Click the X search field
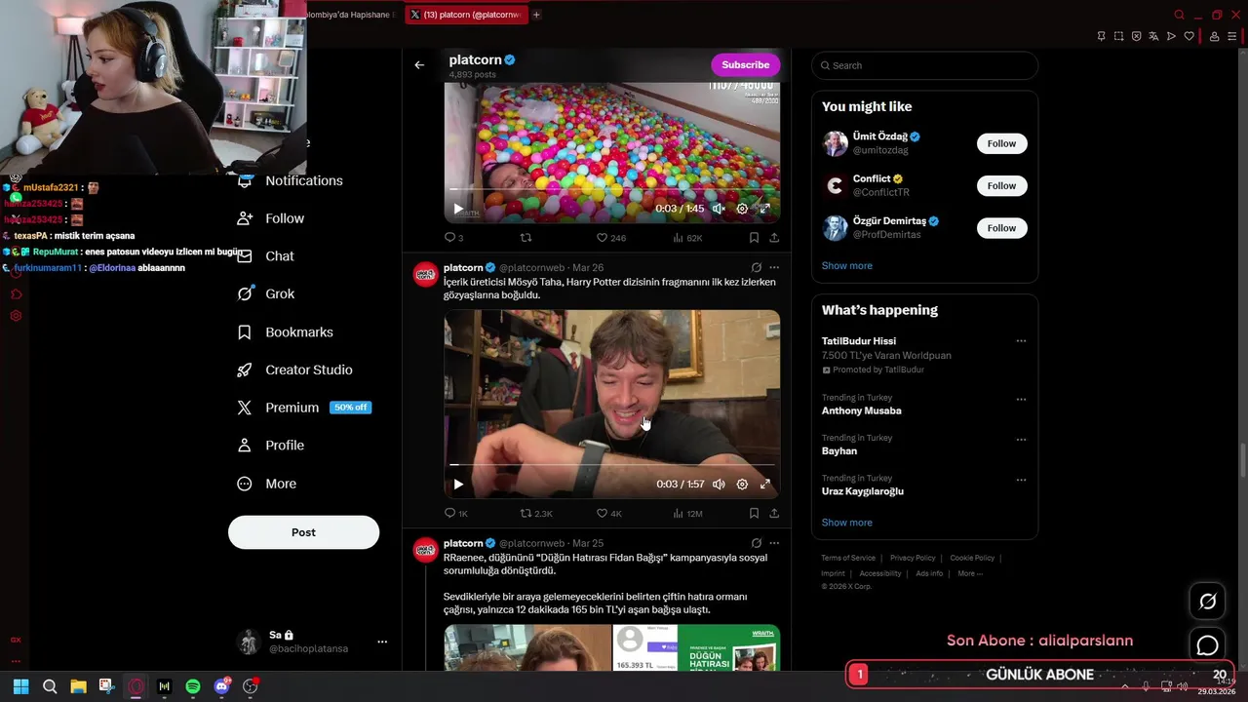This screenshot has height=702, width=1248. (x=924, y=65)
